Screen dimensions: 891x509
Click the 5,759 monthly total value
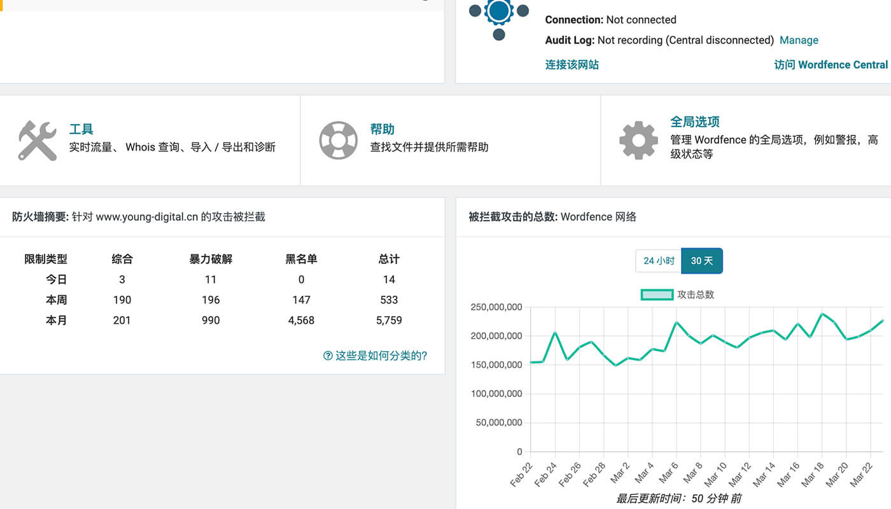[389, 320]
